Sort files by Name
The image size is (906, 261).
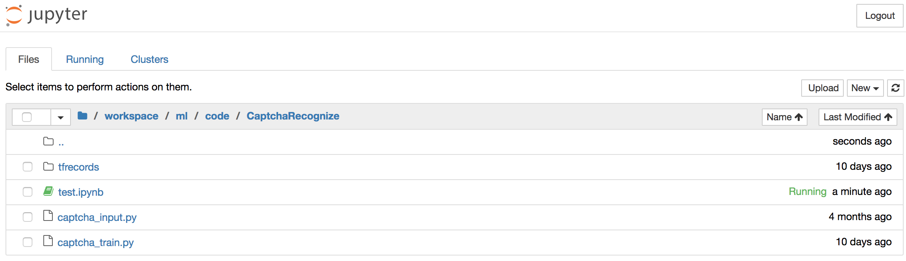pos(784,117)
